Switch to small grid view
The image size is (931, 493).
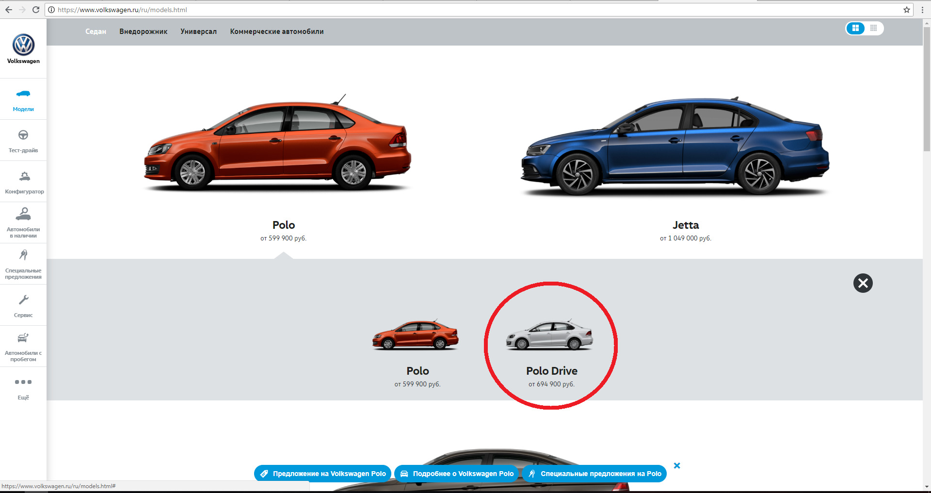(x=874, y=28)
